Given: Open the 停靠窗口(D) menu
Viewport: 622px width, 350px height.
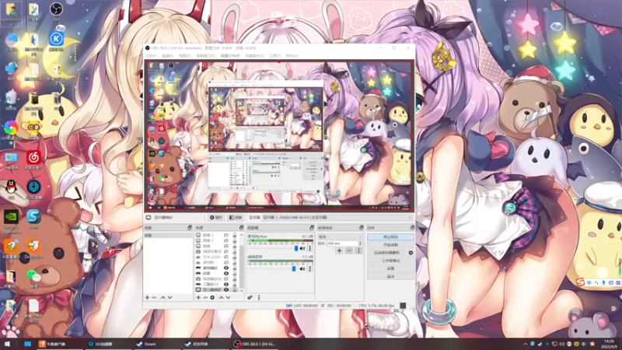Looking at the screenshot, I should coord(206,56).
